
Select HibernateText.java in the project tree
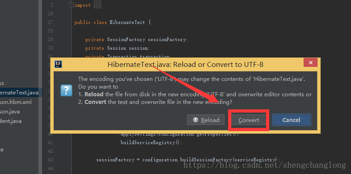(19, 93)
